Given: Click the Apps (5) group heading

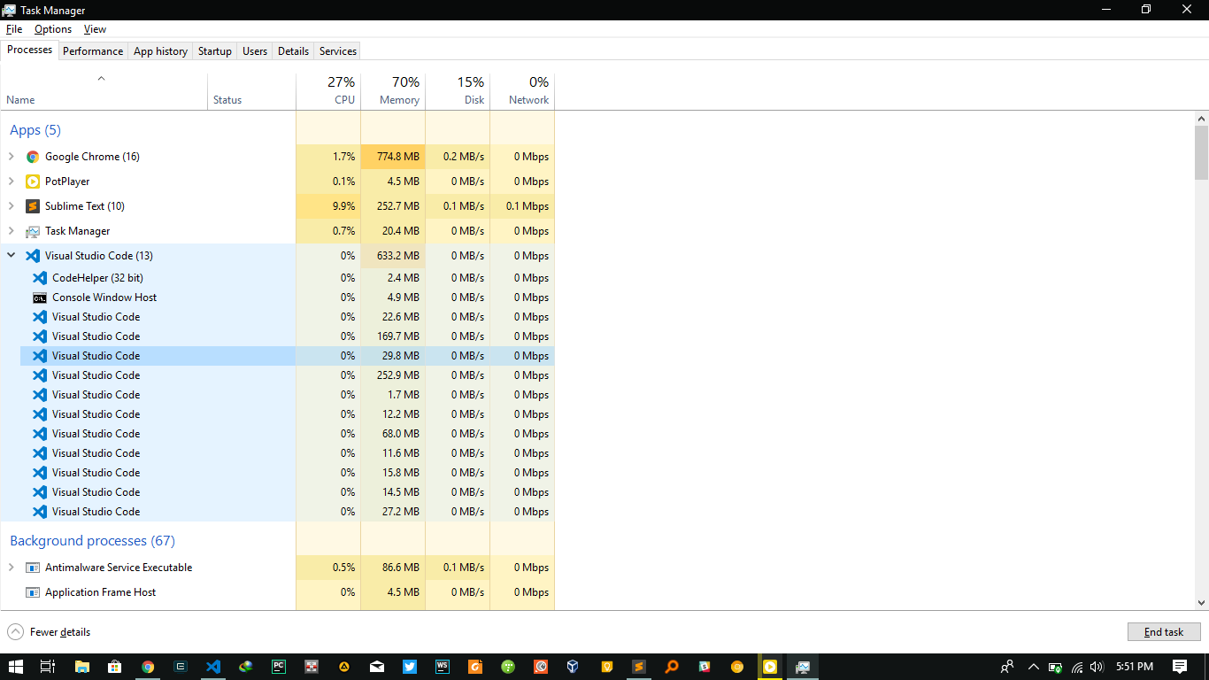Looking at the screenshot, I should coord(35,130).
